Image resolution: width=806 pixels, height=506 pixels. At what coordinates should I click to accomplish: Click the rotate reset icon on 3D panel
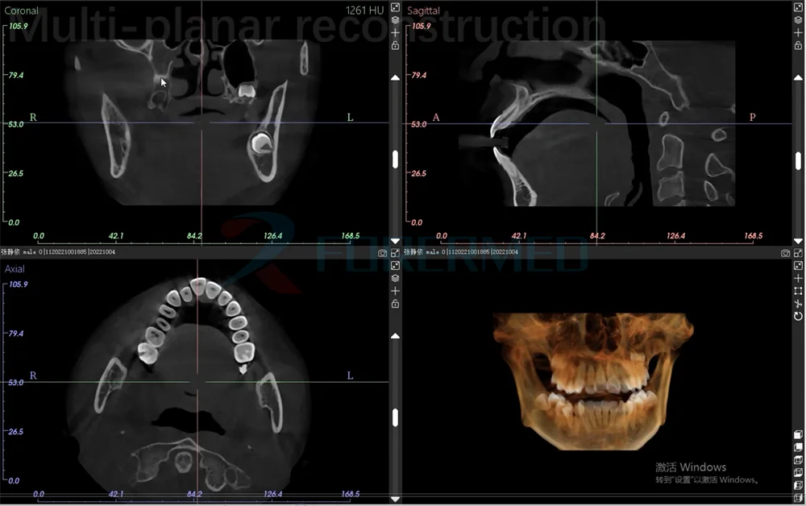pos(797,315)
